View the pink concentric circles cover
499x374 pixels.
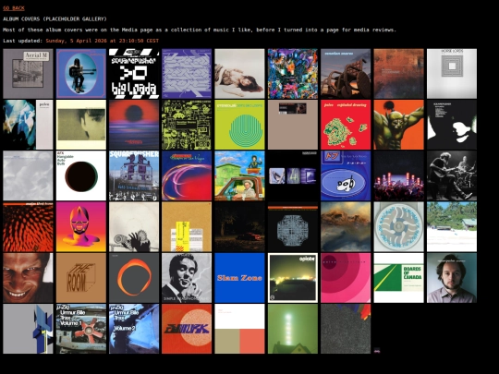pos(346,278)
